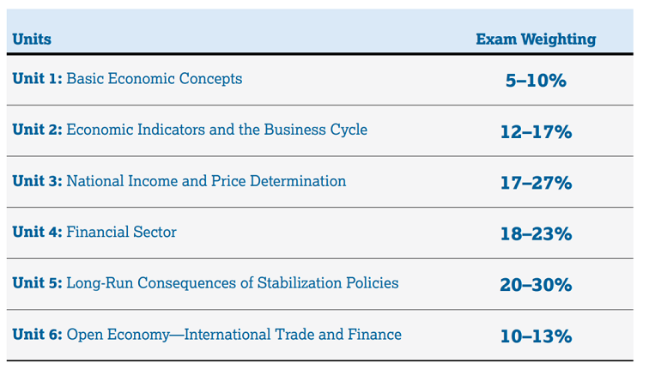Click the 12–17% weighting value
Viewport: 649px width, 369px height.
click(536, 132)
